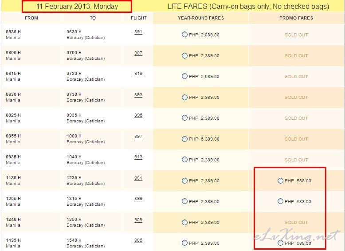Click the 1540 H arrival time
The width and height of the screenshot is (345, 251).
74,240
